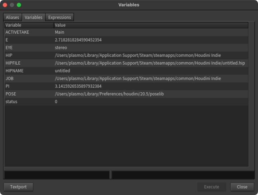Select the EYE variable row
Viewport: 258px width, 195px height.
pos(9,48)
